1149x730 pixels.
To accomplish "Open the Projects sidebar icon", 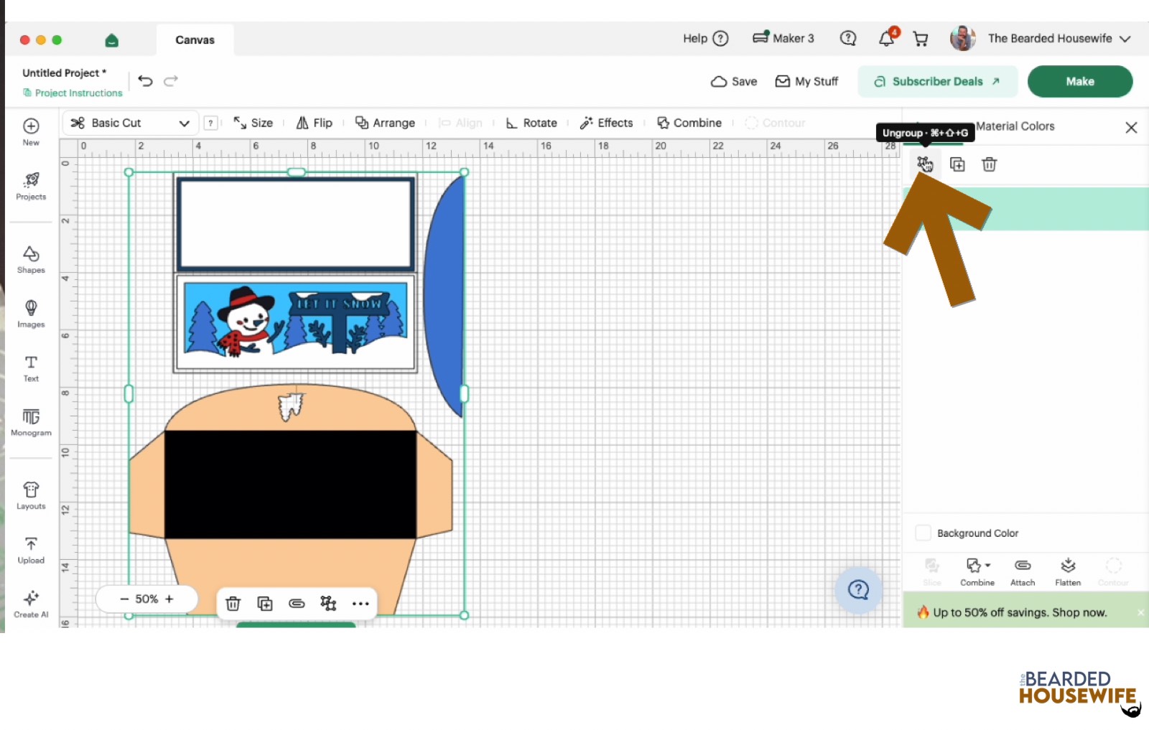I will (x=31, y=186).
